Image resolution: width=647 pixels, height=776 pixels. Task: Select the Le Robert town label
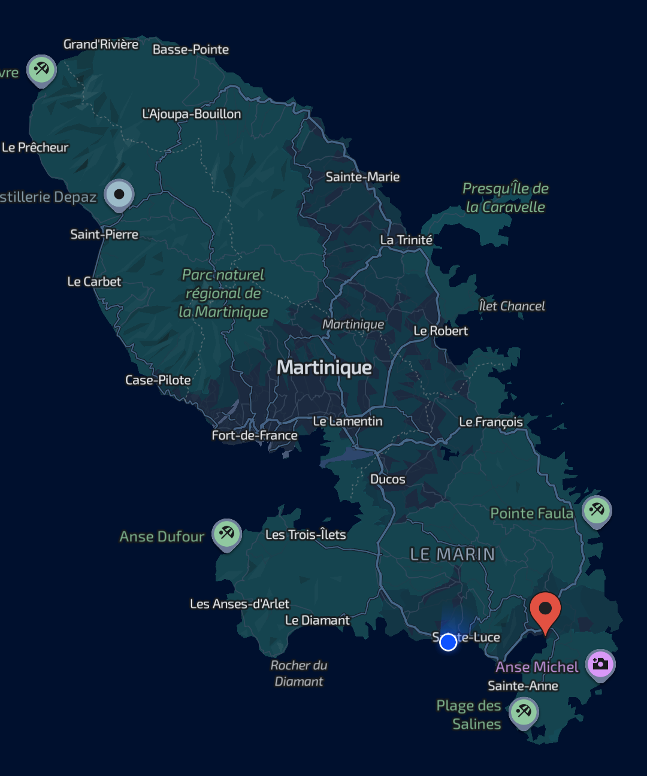point(440,331)
